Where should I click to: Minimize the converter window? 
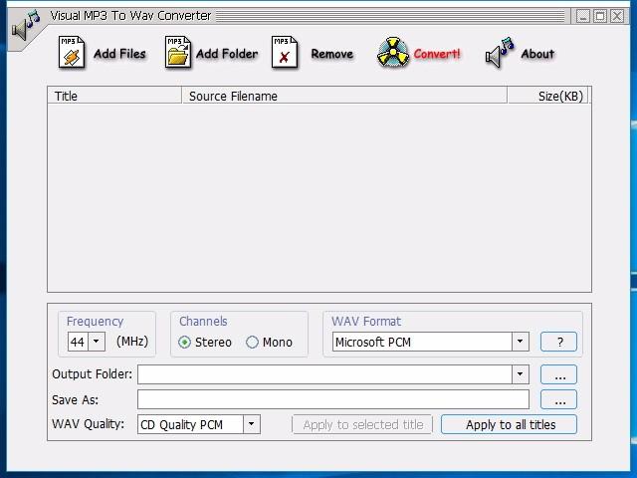[x=583, y=16]
